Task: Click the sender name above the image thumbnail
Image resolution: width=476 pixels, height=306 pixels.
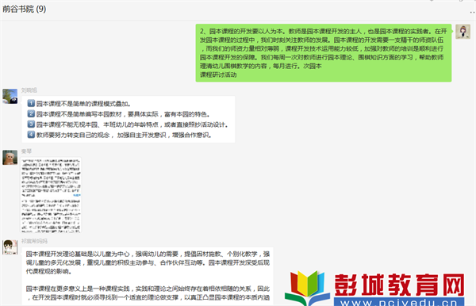Action: coord(26,151)
